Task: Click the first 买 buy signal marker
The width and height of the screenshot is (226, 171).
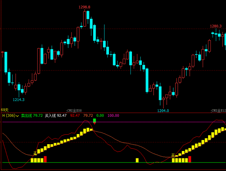Action: [x=35, y=153]
